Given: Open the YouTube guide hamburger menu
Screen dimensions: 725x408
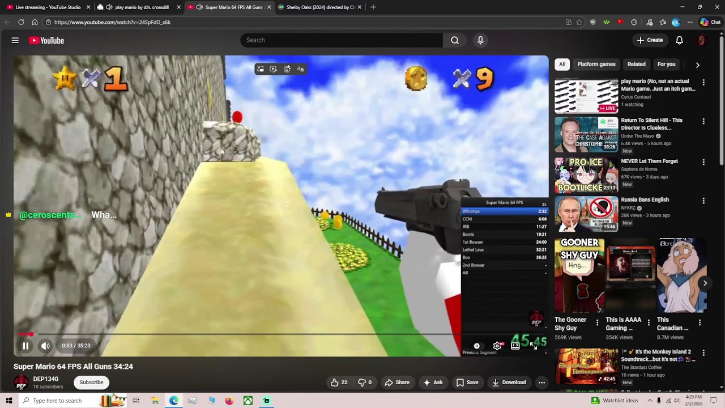Looking at the screenshot, I should (x=15, y=40).
